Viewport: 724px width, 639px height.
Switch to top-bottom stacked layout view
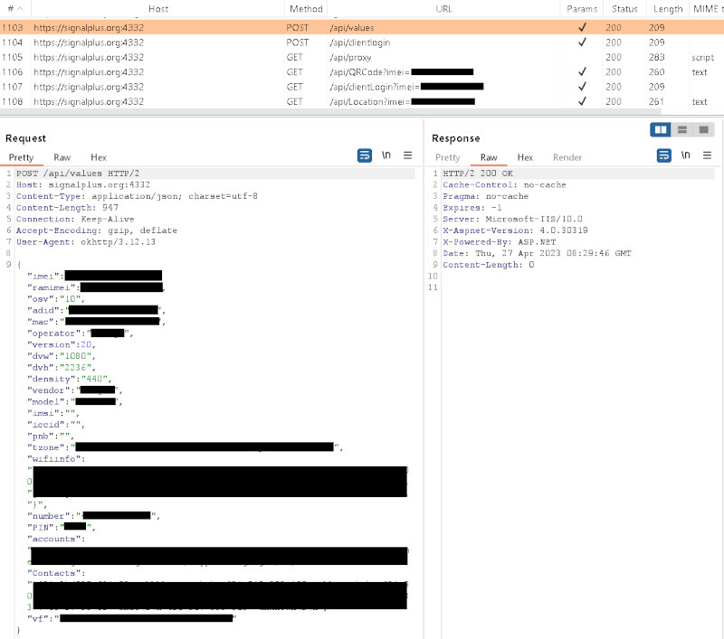[x=682, y=130]
